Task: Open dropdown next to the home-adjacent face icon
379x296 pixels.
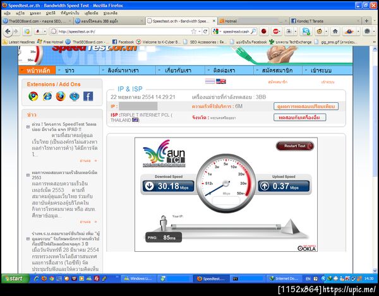Action: [327, 32]
